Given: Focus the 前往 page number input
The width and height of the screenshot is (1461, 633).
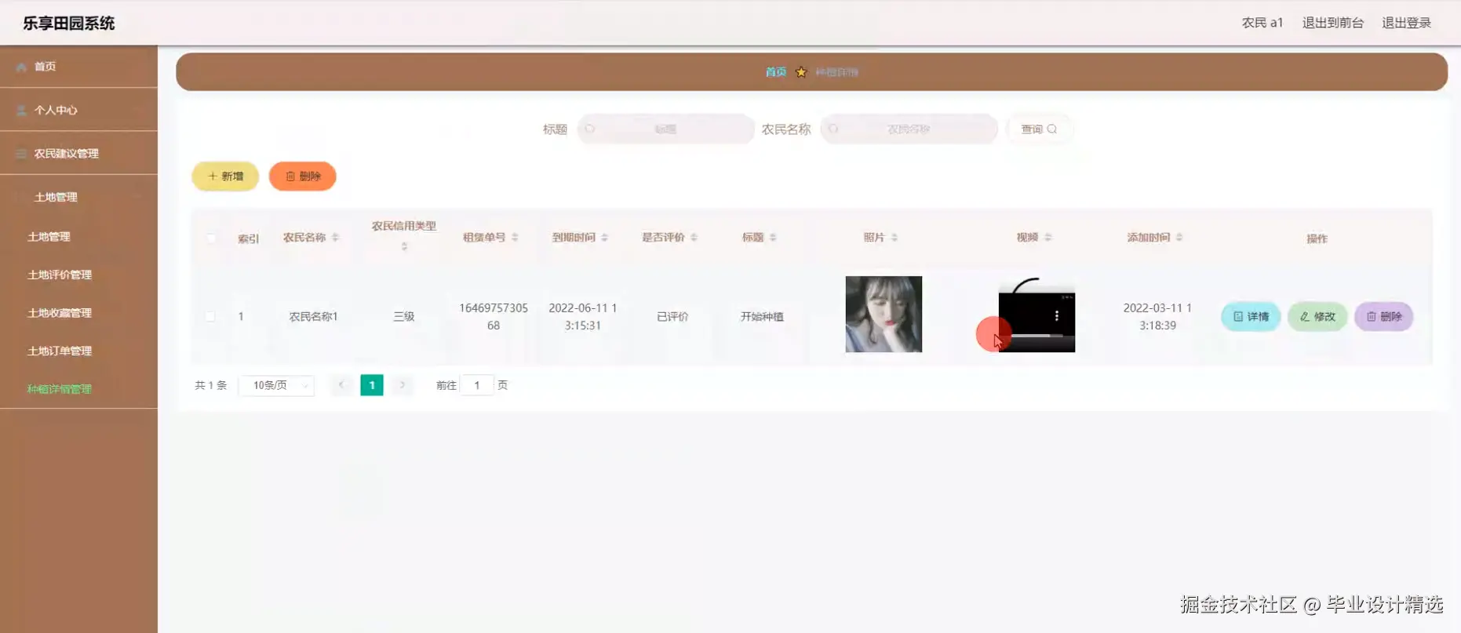Looking at the screenshot, I should [476, 385].
